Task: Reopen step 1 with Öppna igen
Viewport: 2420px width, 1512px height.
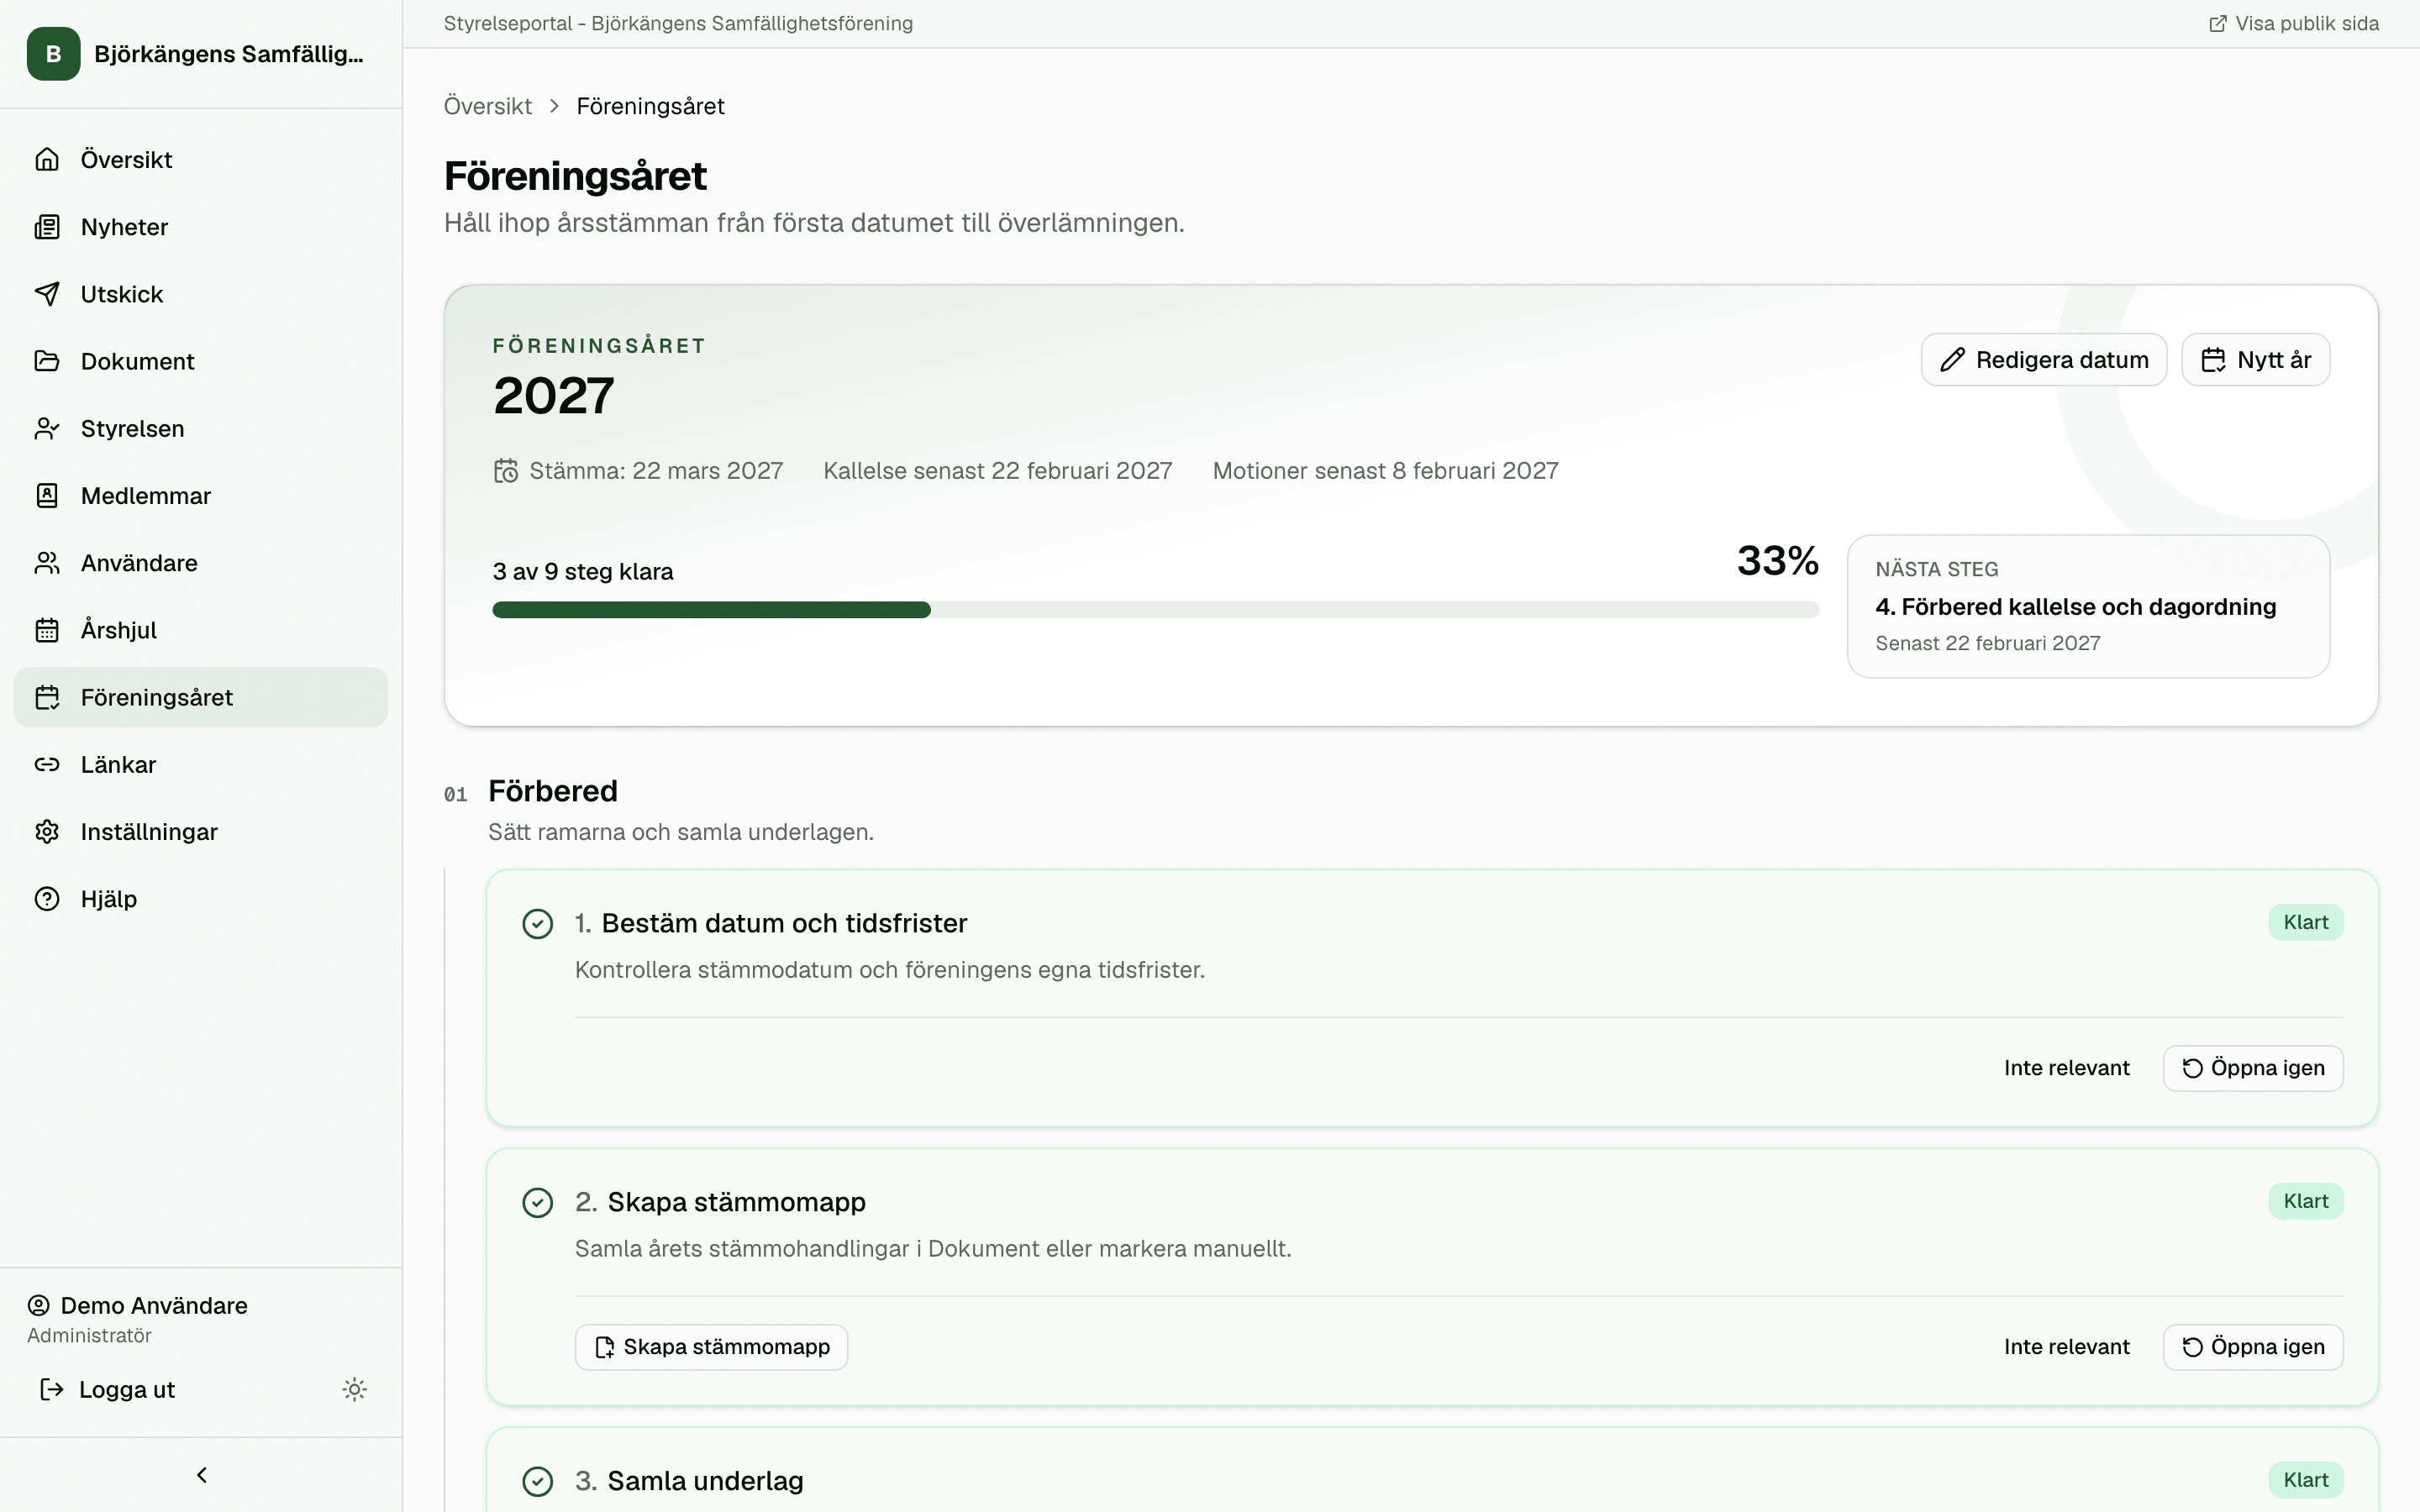Action: (2253, 1068)
